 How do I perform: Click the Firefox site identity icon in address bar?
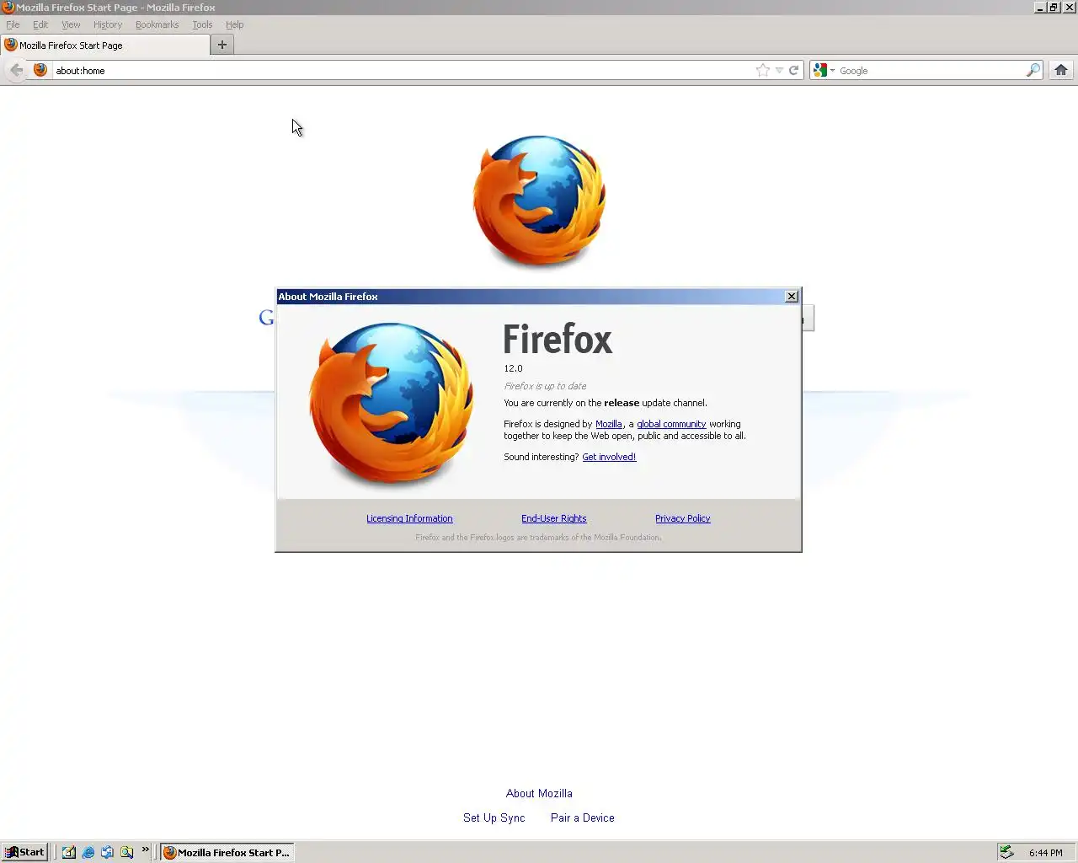click(40, 70)
